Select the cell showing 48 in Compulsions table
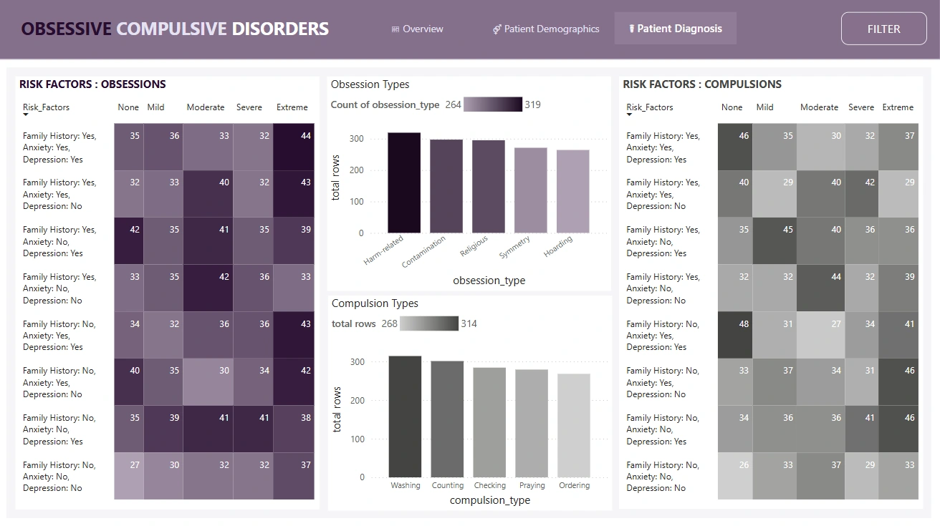The image size is (940, 526). [735, 335]
